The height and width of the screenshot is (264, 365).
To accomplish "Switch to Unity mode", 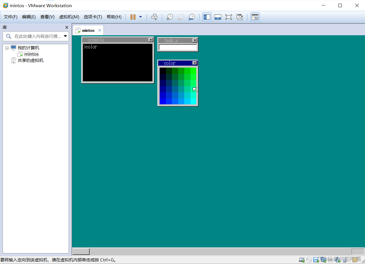I will (x=239, y=17).
